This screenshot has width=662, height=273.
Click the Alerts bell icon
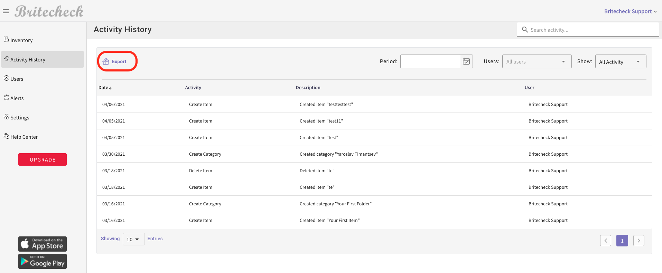click(7, 97)
